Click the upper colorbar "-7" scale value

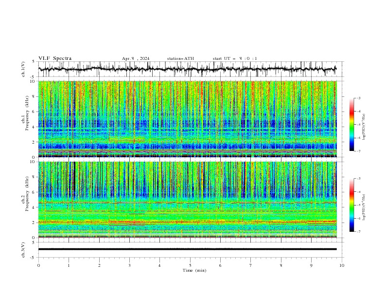358,151
